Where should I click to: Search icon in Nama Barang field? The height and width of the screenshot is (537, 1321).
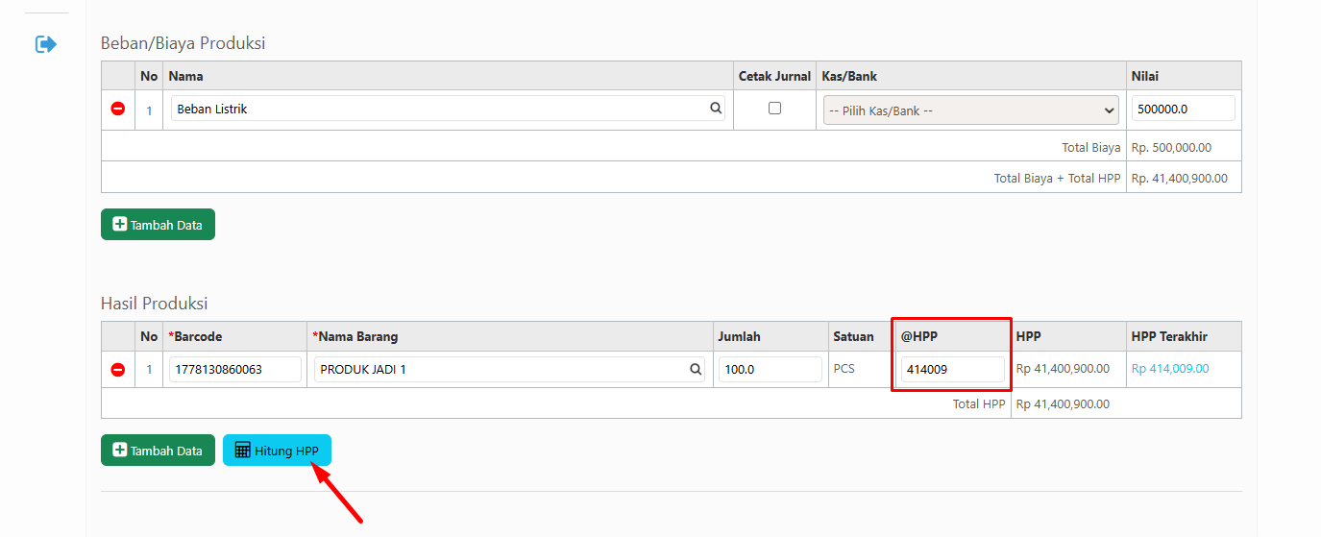coord(696,369)
